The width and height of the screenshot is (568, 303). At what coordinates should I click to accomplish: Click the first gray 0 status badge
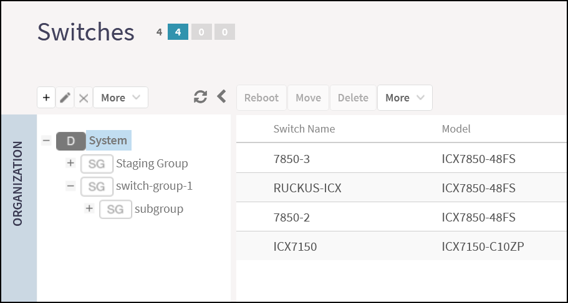coord(201,32)
